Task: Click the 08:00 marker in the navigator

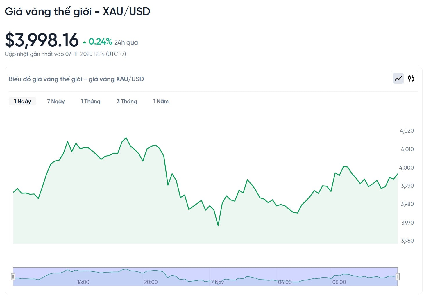Action: click(339, 282)
